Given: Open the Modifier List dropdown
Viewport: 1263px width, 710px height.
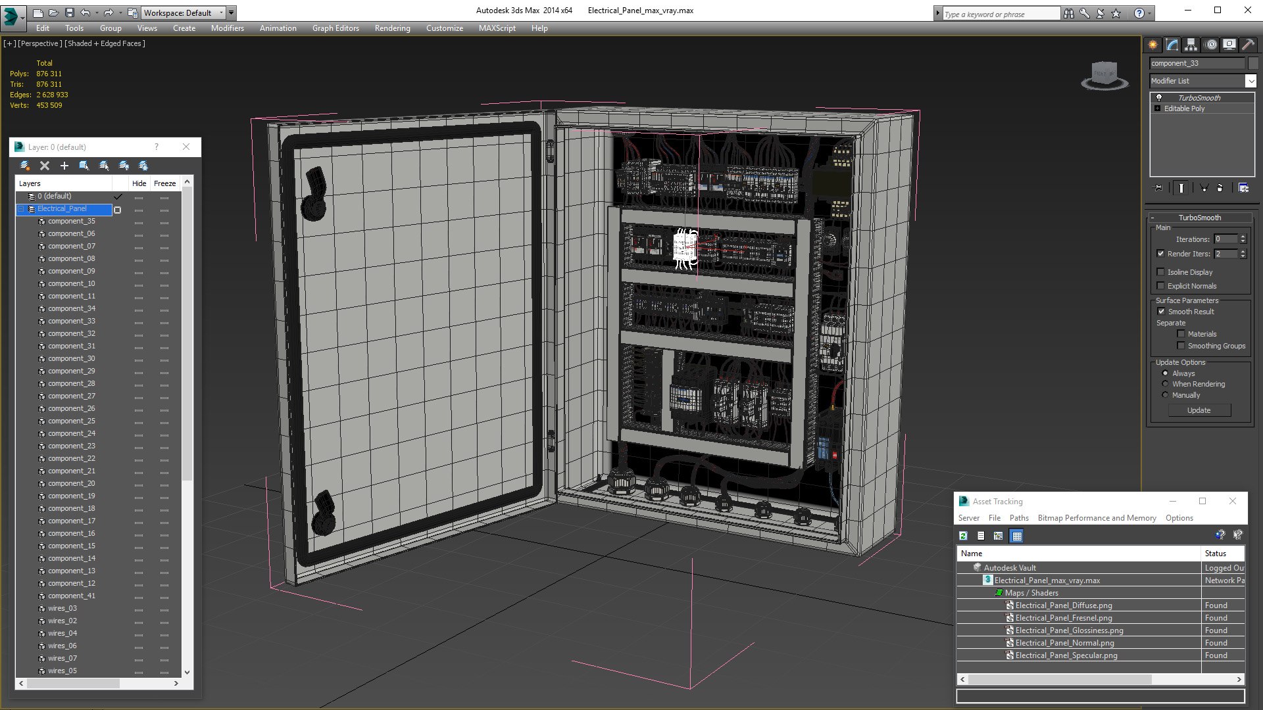Looking at the screenshot, I should pyautogui.click(x=1250, y=81).
